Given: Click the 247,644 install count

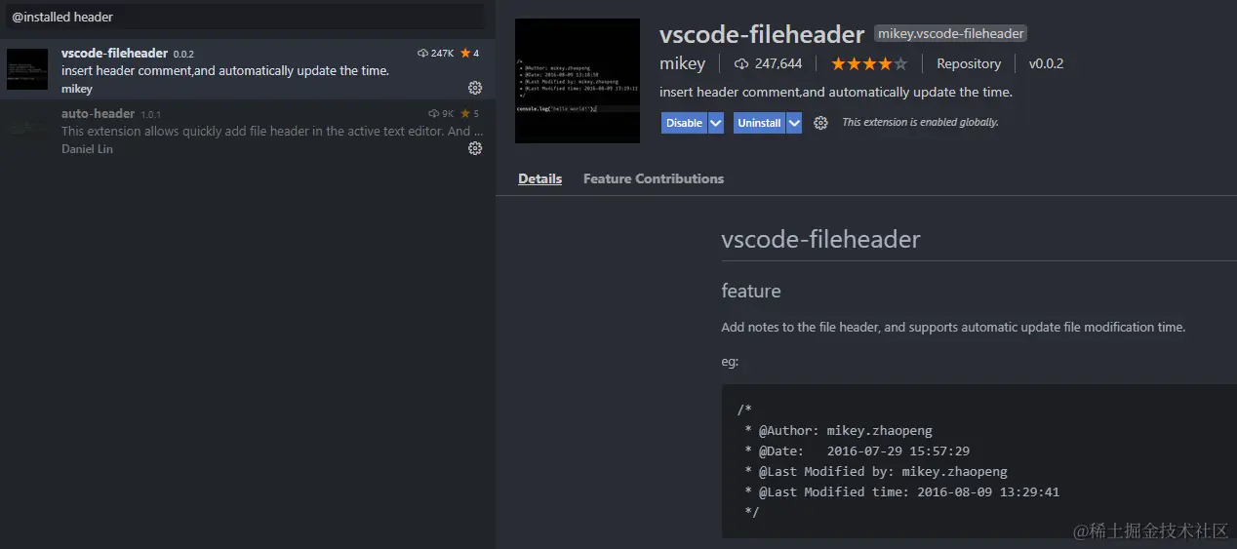Looking at the screenshot, I should (769, 63).
